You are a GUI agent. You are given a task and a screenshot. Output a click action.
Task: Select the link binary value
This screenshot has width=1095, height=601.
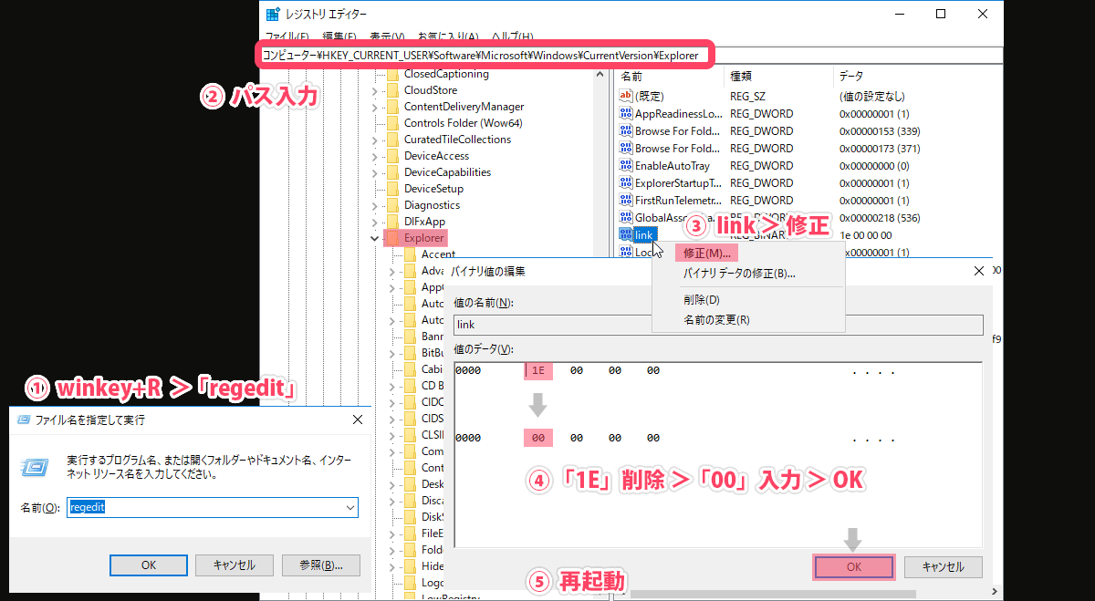tap(644, 235)
